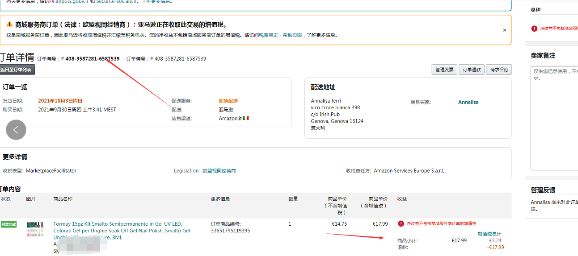Click the green 付款完成 status badge
This screenshot has width=578, height=256.
point(8,224)
